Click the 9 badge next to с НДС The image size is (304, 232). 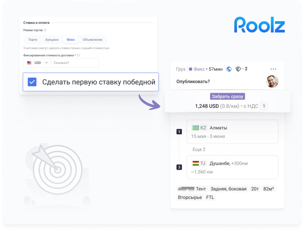click(x=264, y=106)
